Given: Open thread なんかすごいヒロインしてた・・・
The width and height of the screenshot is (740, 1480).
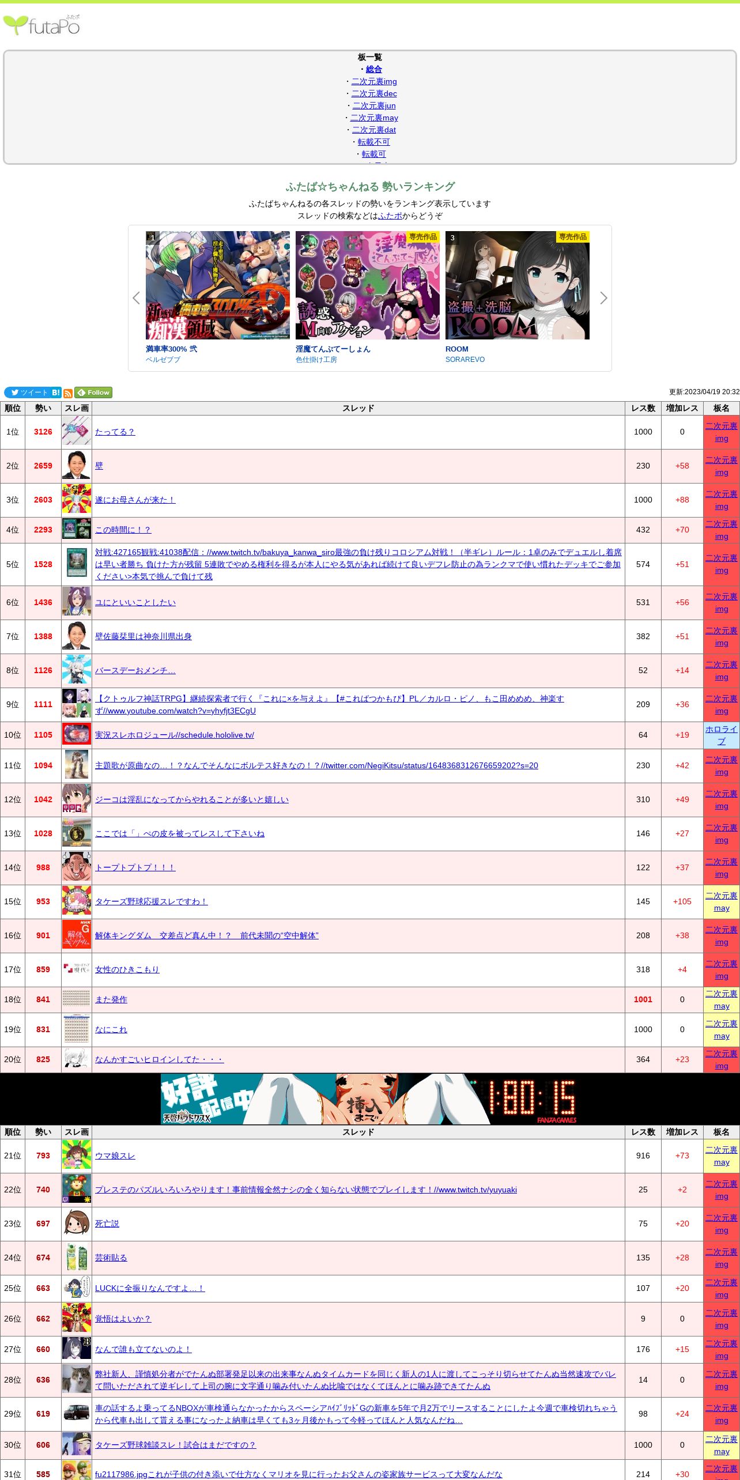Looking at the screenshot, I should pyautogui.click(x=159, y=1059).
